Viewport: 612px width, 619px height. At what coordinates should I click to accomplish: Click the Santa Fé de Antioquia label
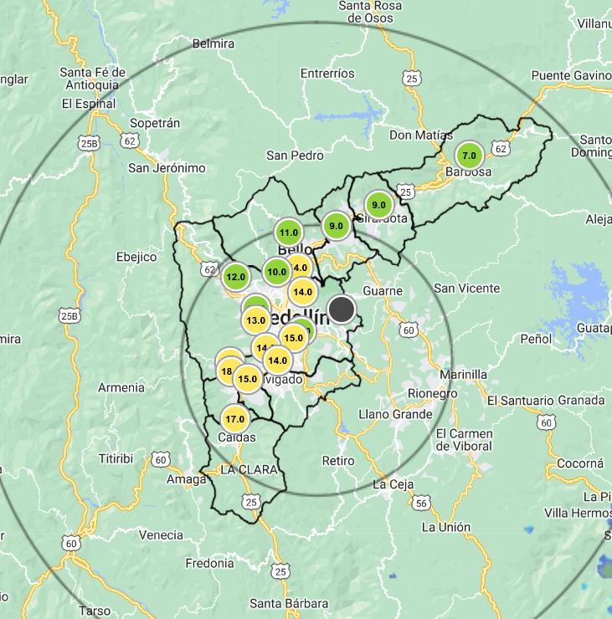click(92, 79)
